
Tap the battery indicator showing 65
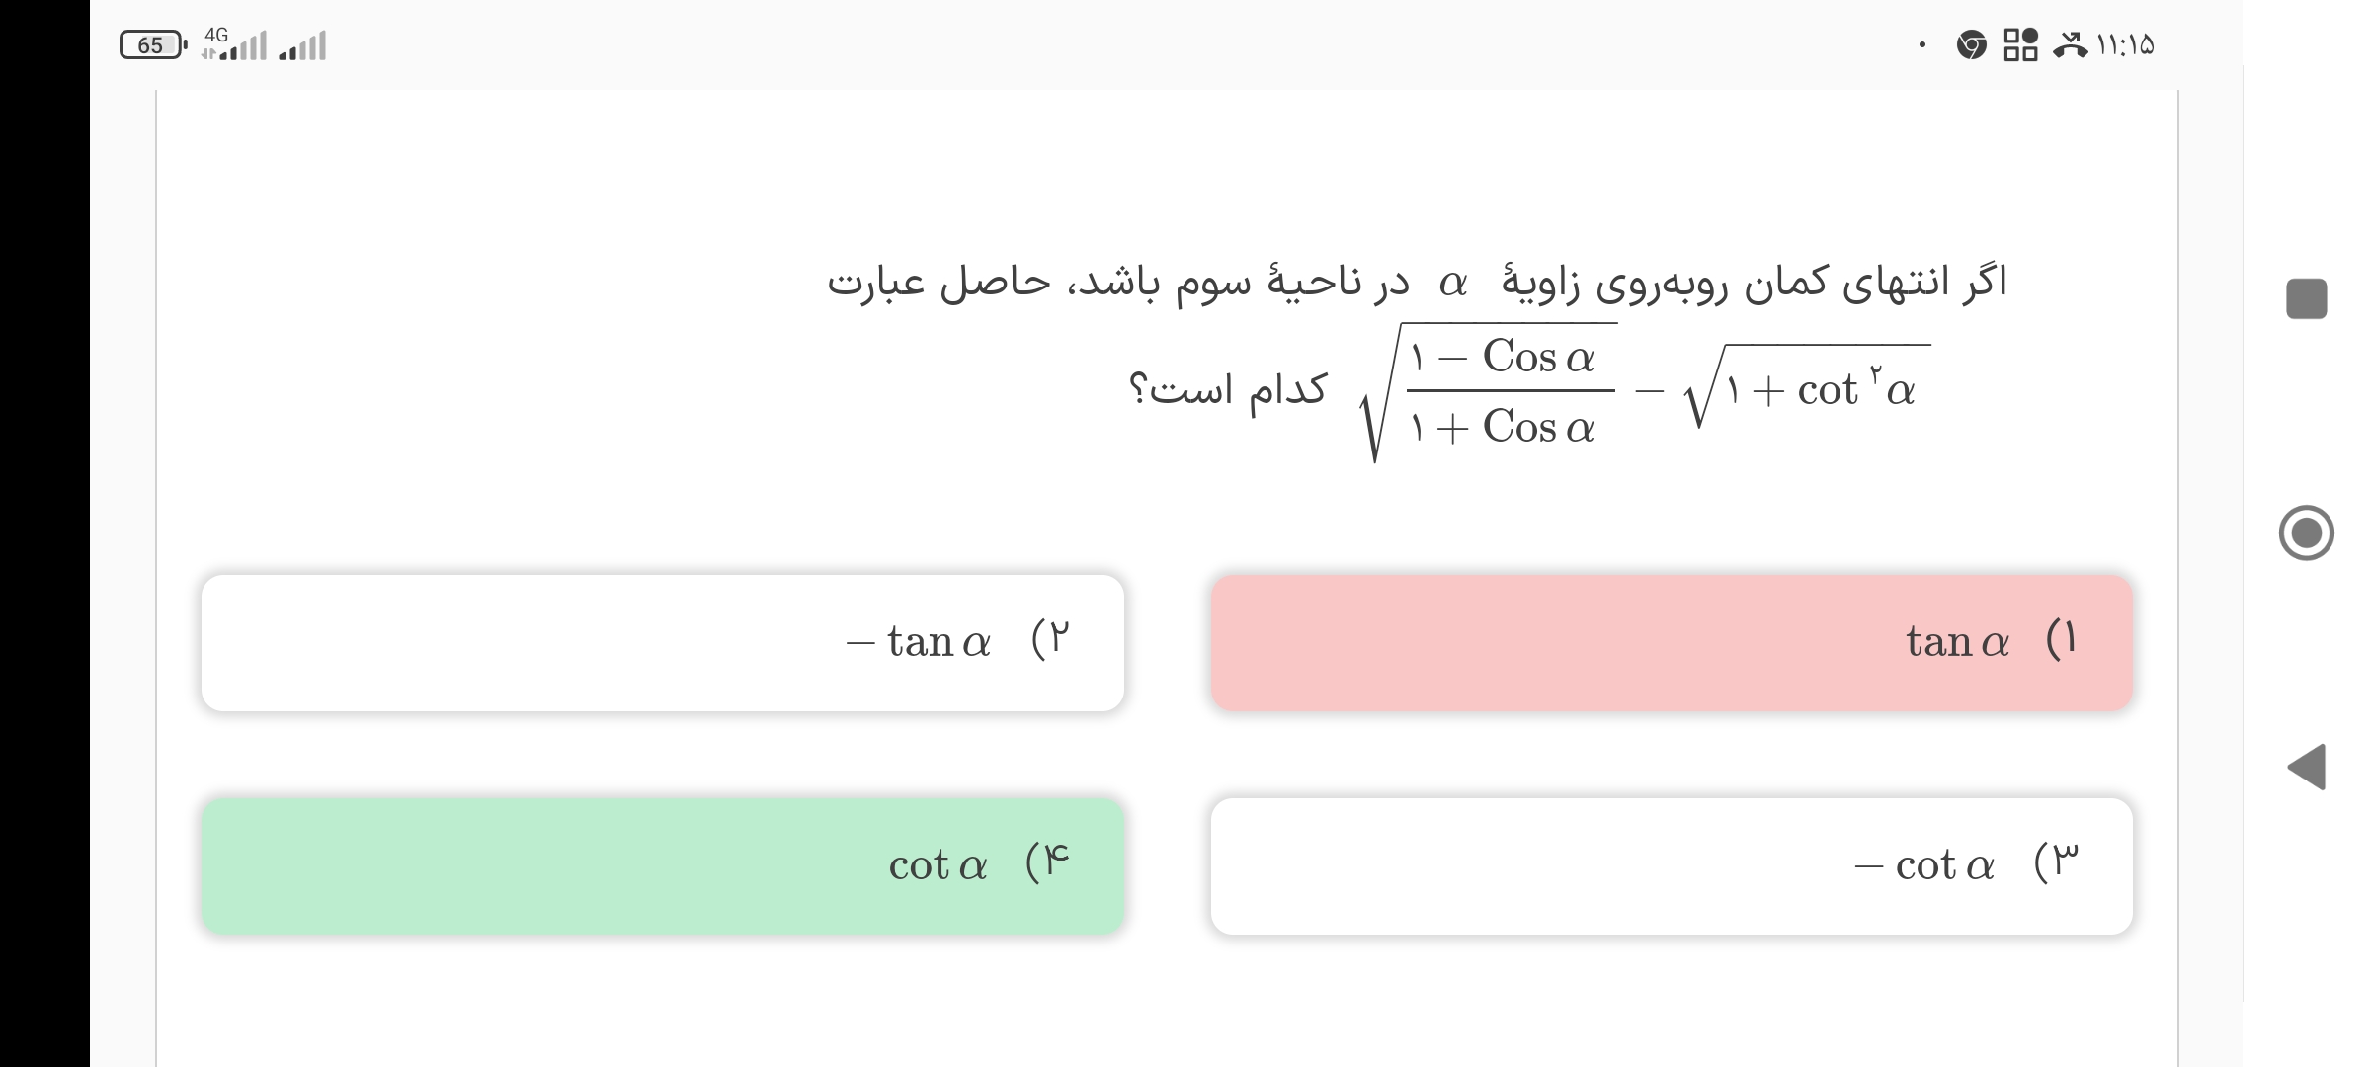coord(152,45)
